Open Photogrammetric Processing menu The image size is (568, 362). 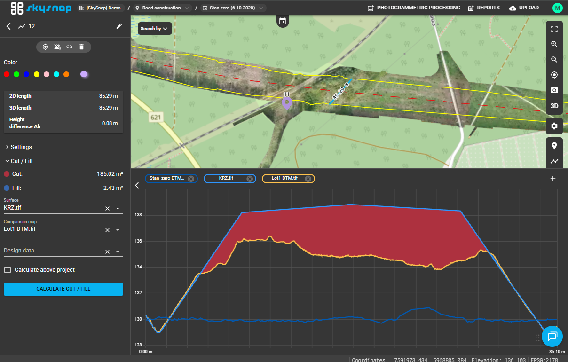point(414,8)
